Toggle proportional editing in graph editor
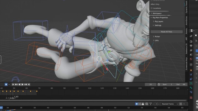 click(181, 104)
